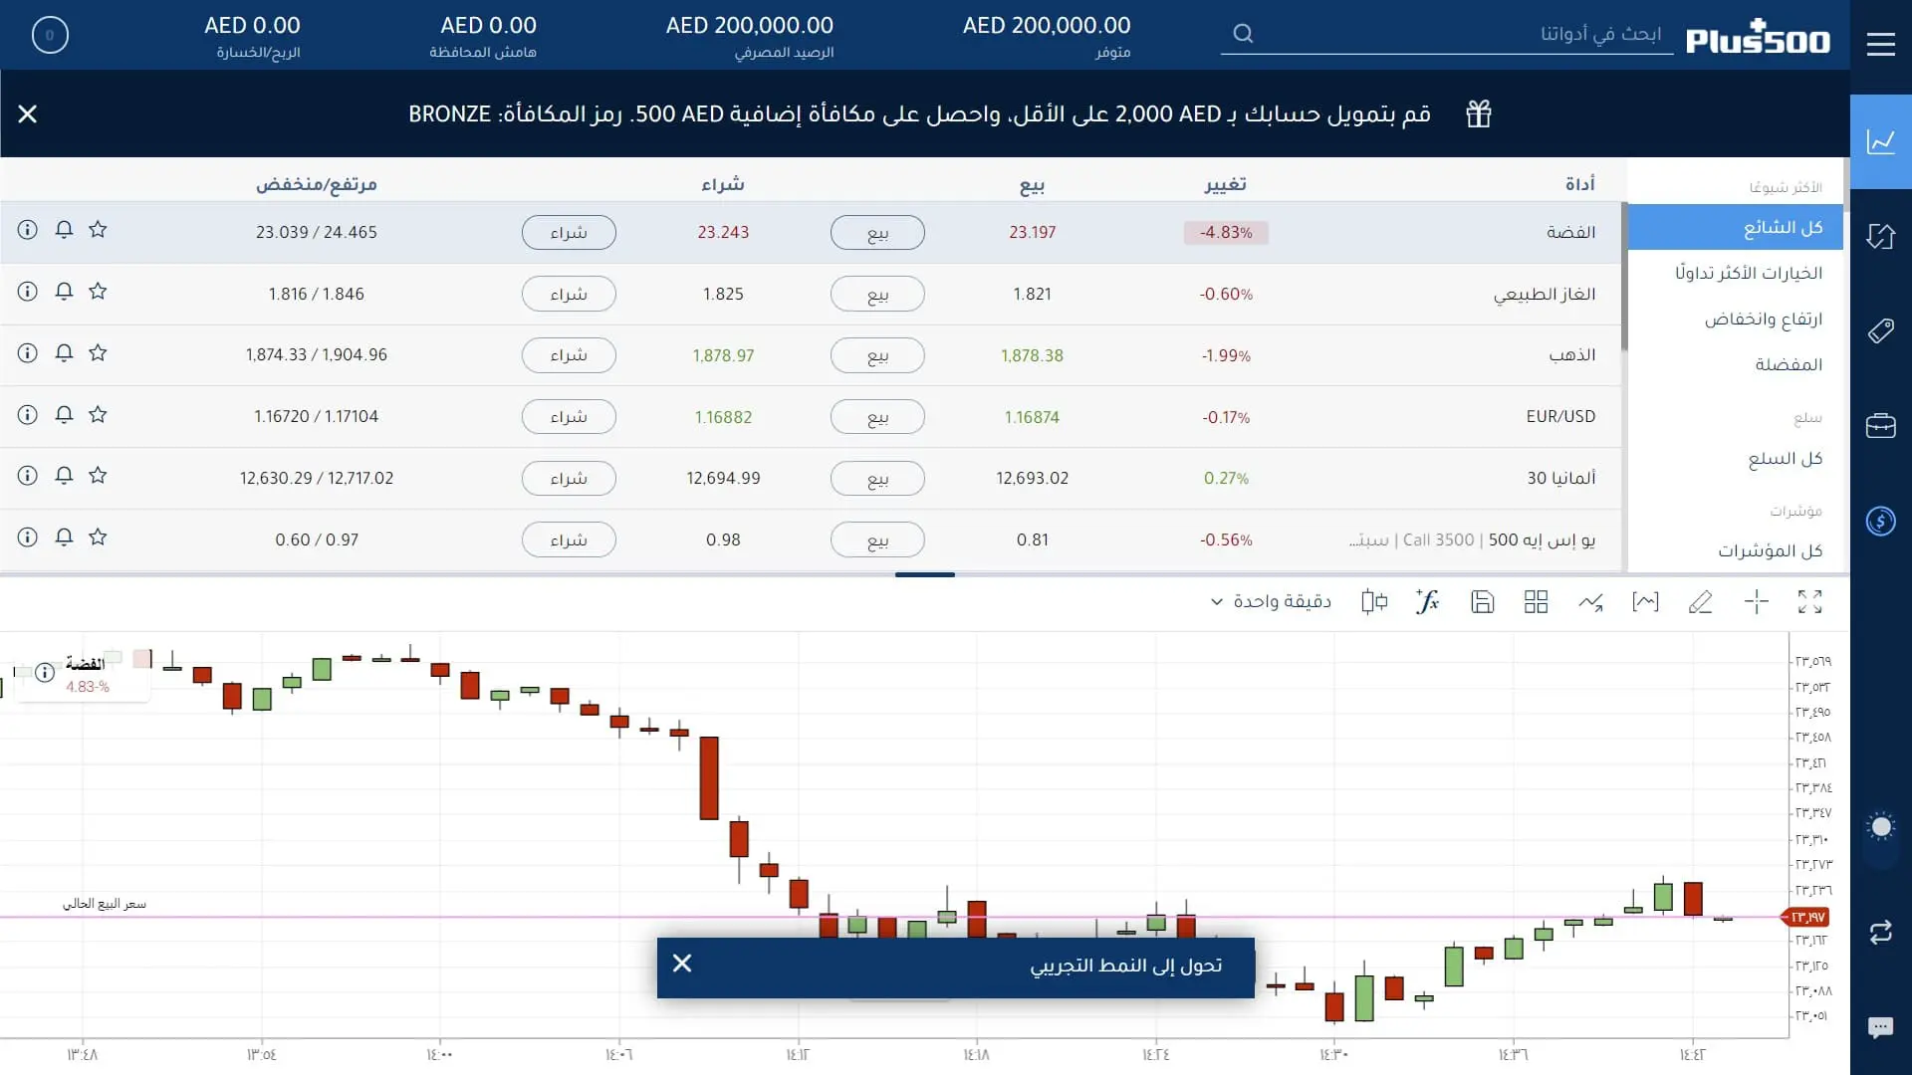The width and height of the screenshot is (1912, 1075).
Task: Open the live chat bubble icon
Action: click(x=1880, y=1027)
